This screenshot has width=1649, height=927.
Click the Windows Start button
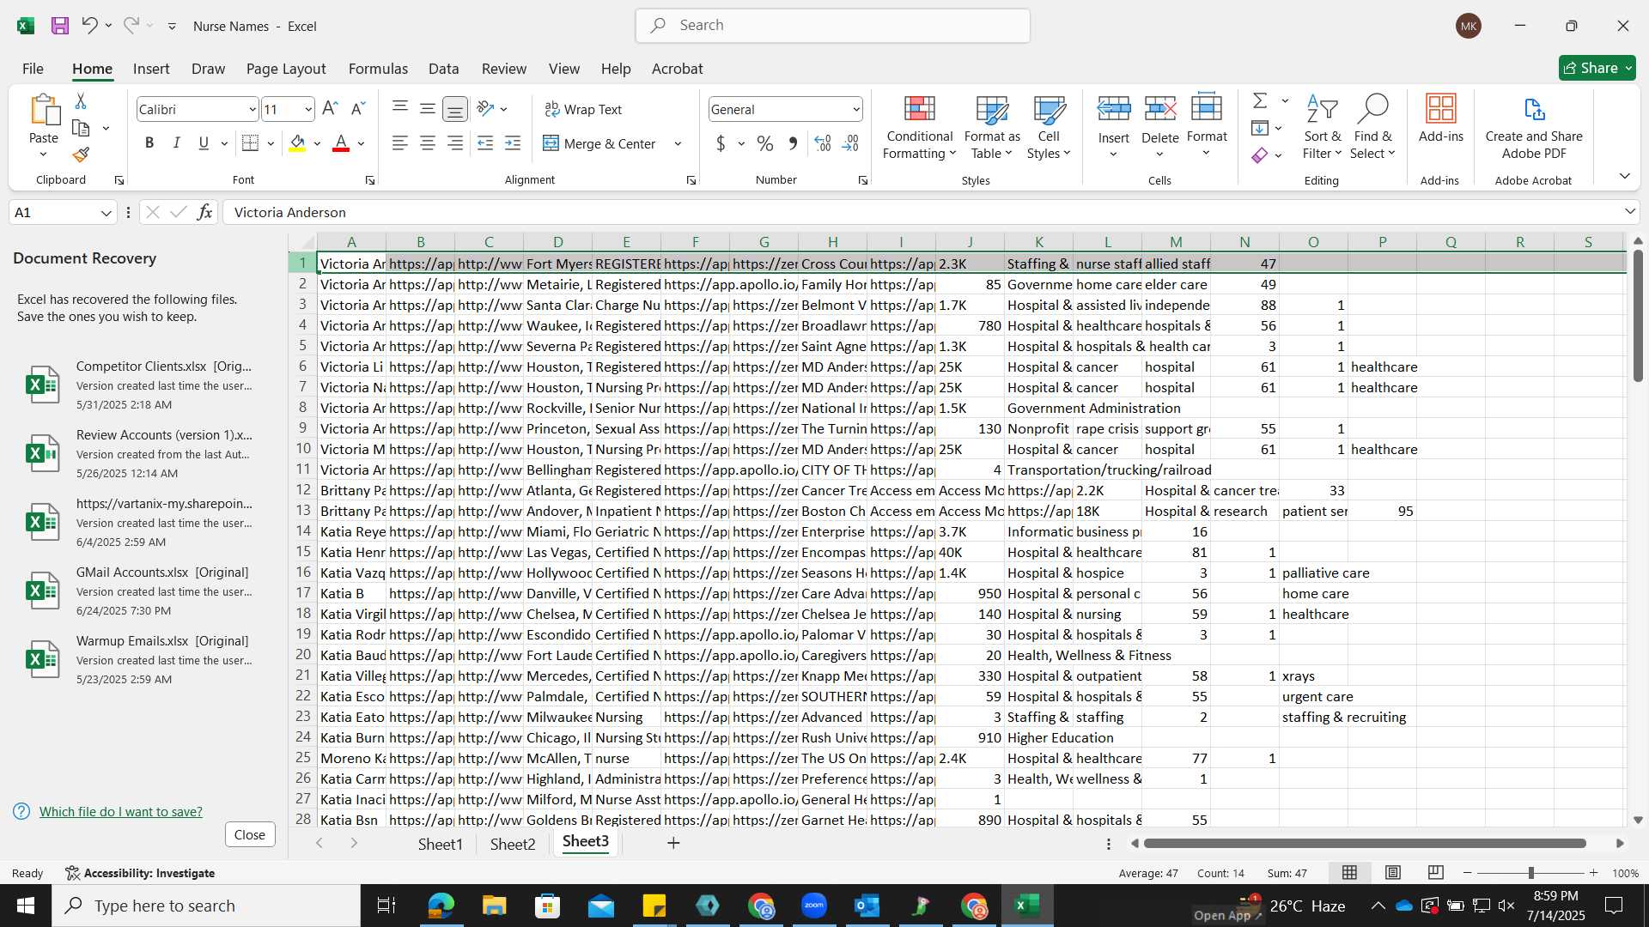click(x=26, y=906)
